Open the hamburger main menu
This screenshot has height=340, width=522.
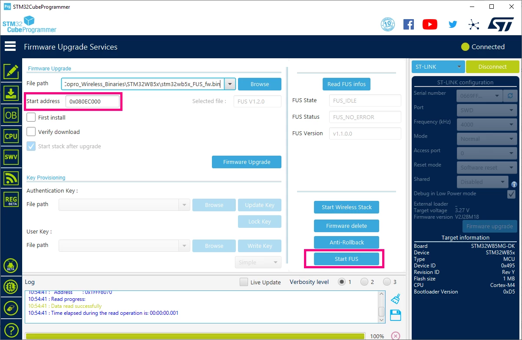[10, 46]
